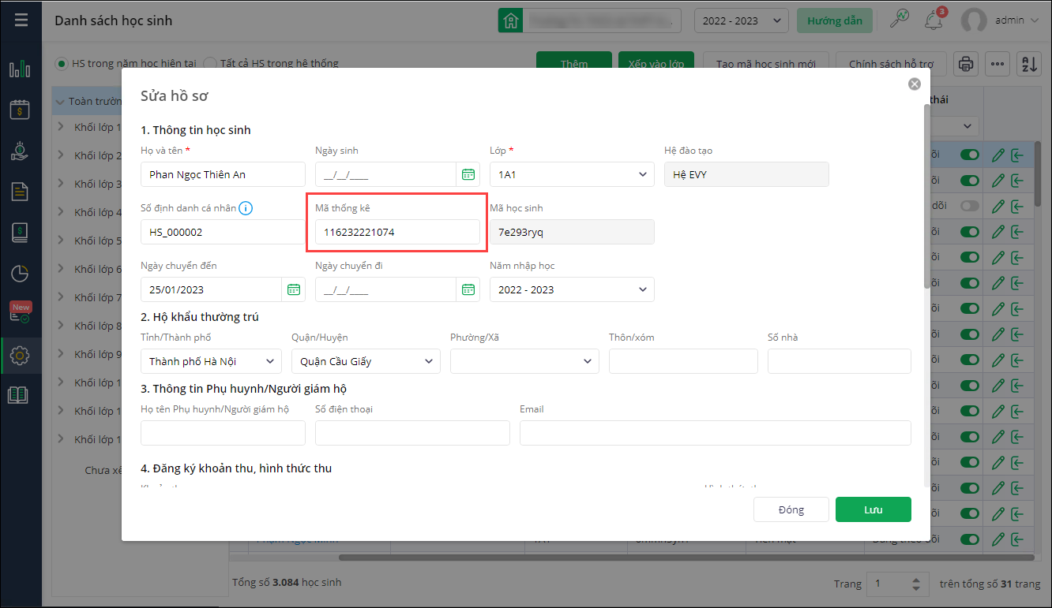Open the 2022 - 2023 school year dropdown in header
Viewport: 1052px width, 608px height.
(742, 21)
